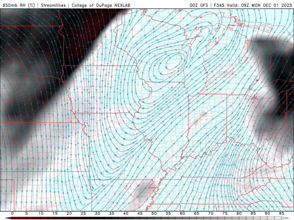294x220 pixels.
Task: Click the 90 value on the RH scale
Action: (267, 213)
